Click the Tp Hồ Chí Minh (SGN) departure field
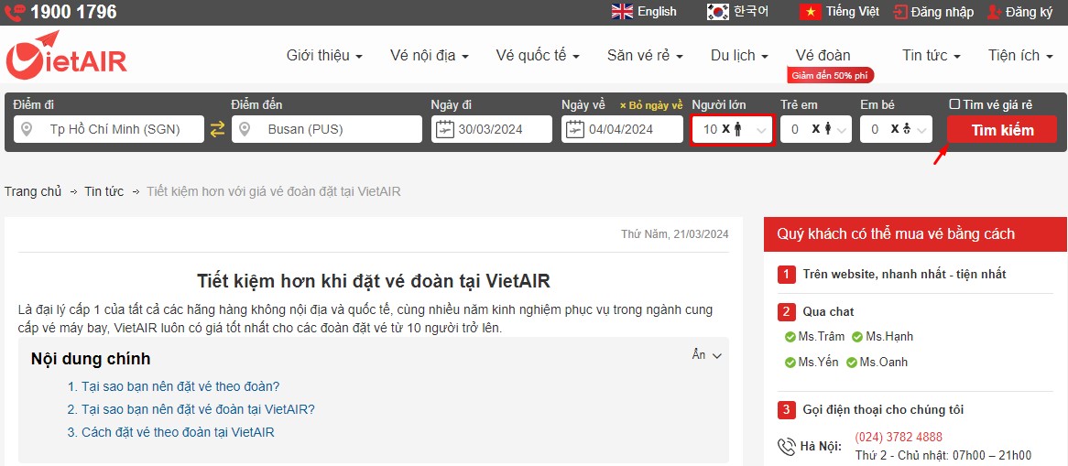Image resolution: width=1068 pixels, height=466 pixels. (x=108, y=129)
